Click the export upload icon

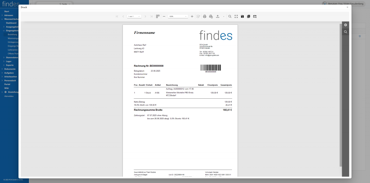tap(218, 17)
